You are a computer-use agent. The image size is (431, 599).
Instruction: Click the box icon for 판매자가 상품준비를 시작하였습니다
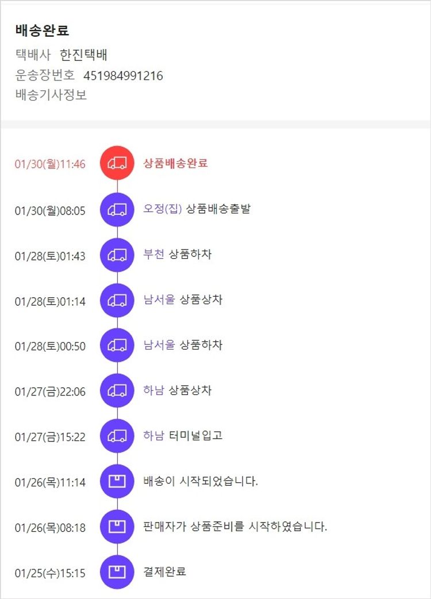(x=117, y=527)
